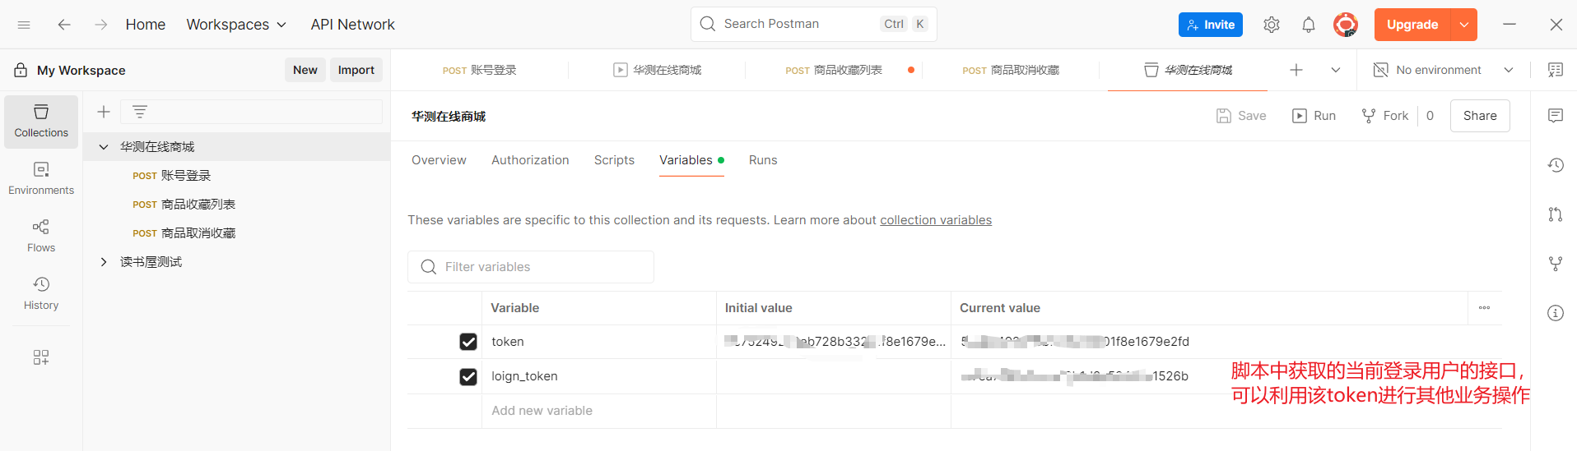Open the No environment selector
Viewport: 1577px width, 451px height.
tap(1444, 70)
